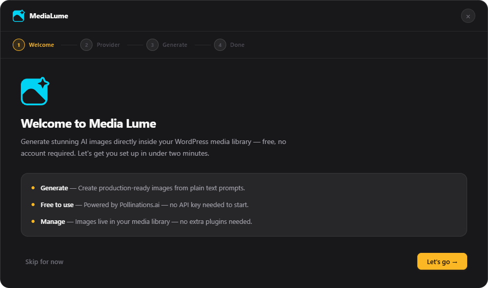Screen dimensions: 488x288
Task: Click the intro paragraph about WordPress media library
Action: pos(154,148)
